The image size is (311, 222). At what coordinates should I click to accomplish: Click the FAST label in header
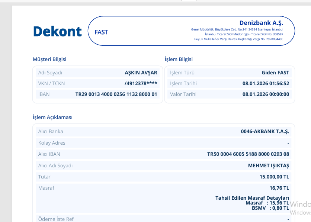click(x=101, y=32)
